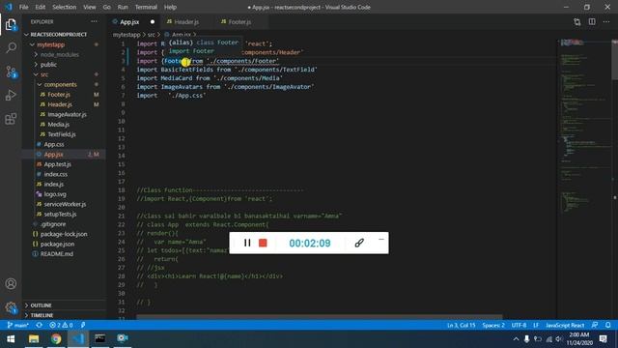The image size is (618, 348).
Task: Open the Help menu
Action: click(x=170, y=7)
